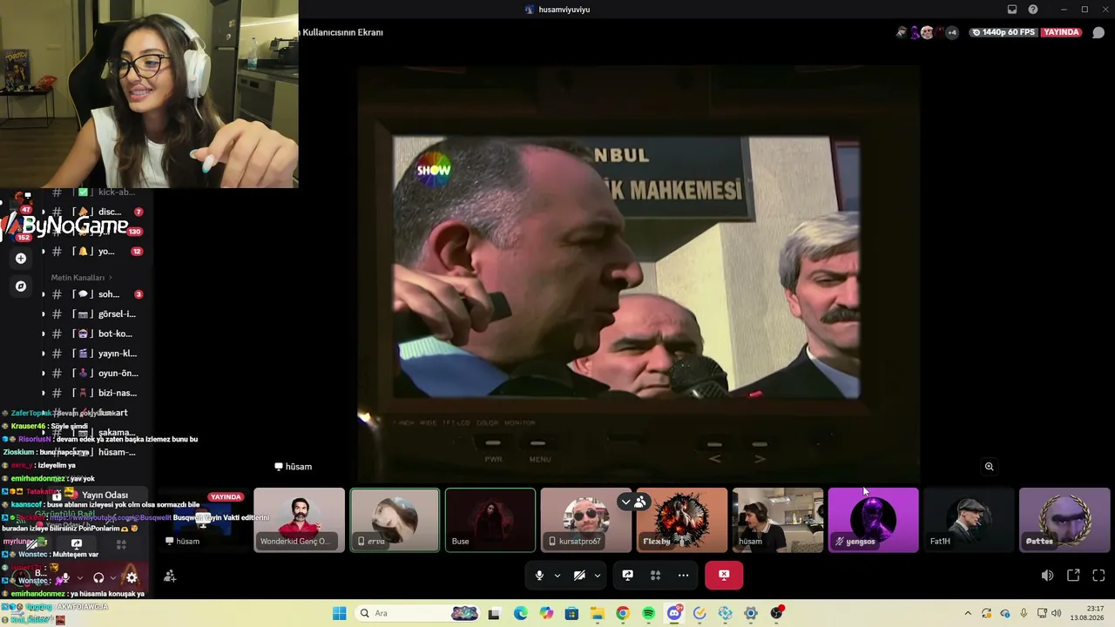Disconnect from the voice call

(724, 575)
